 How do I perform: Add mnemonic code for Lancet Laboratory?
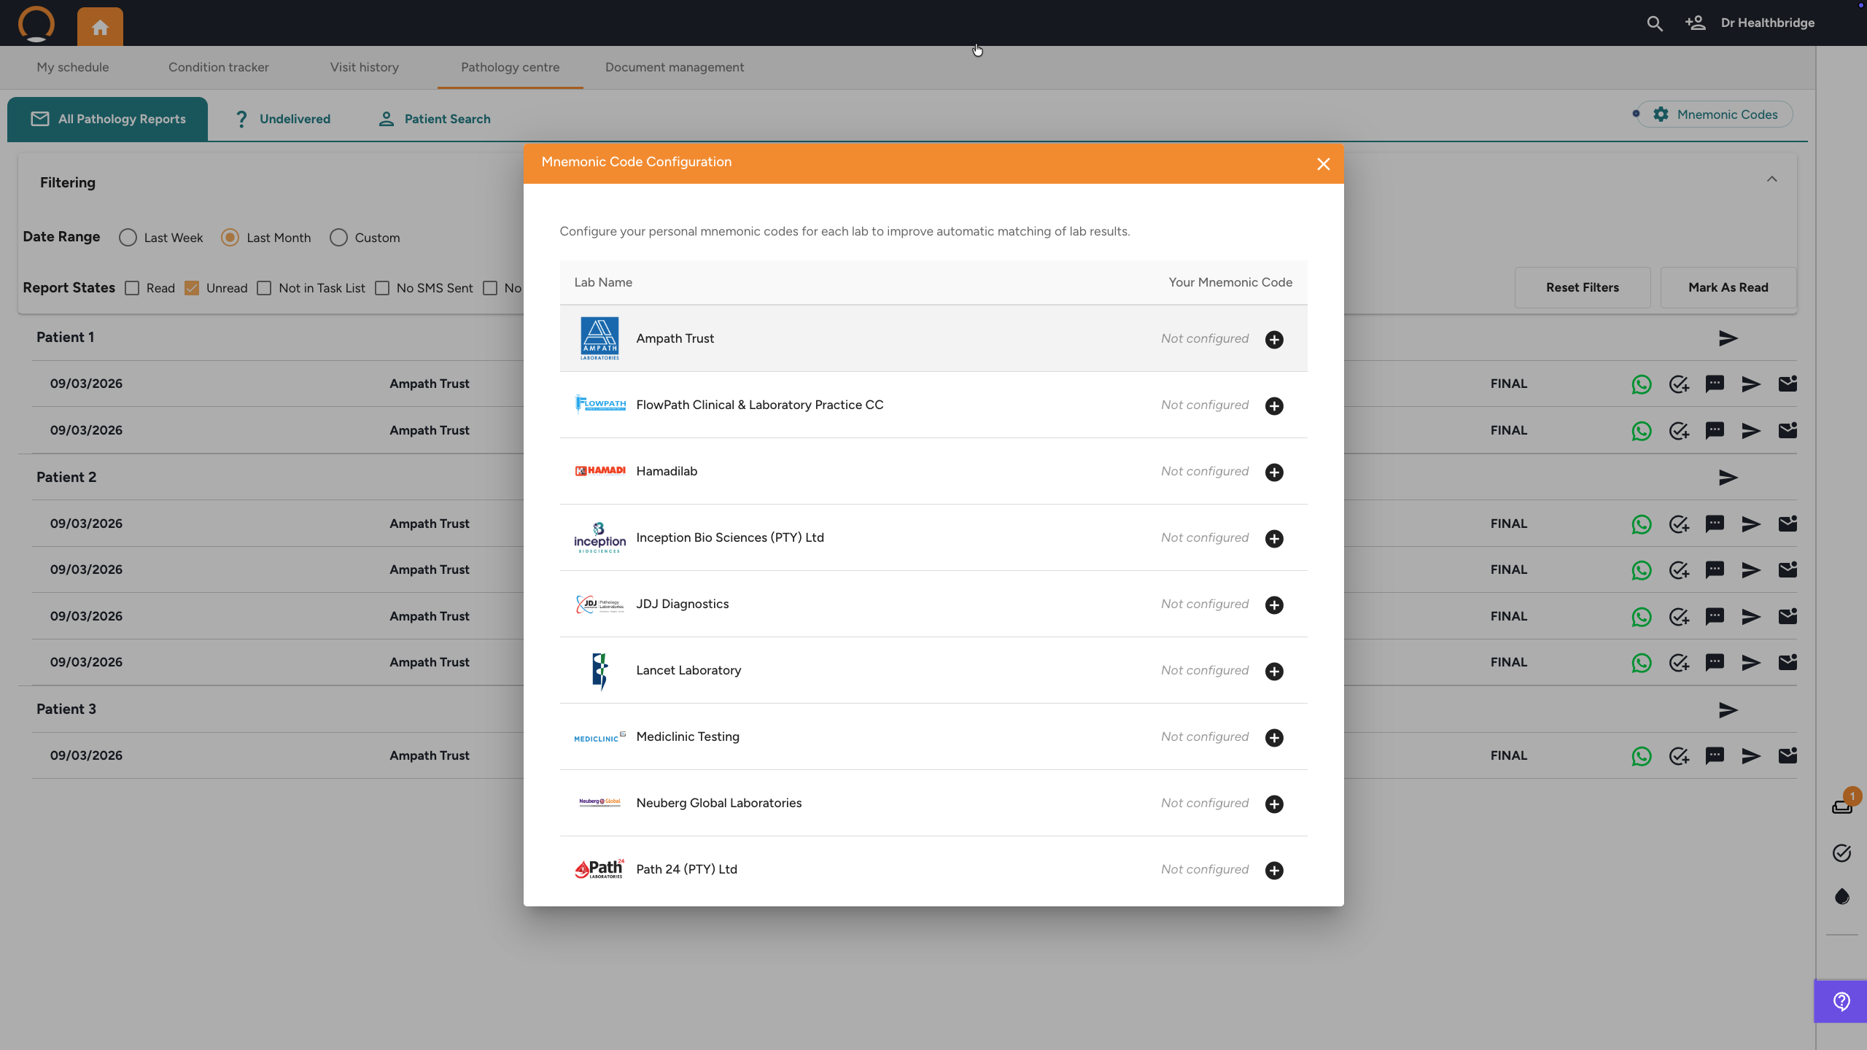tap(1274, 672)
